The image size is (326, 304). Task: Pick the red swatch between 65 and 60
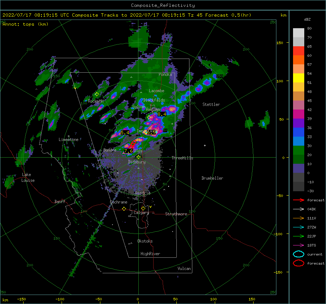(298, 51)
